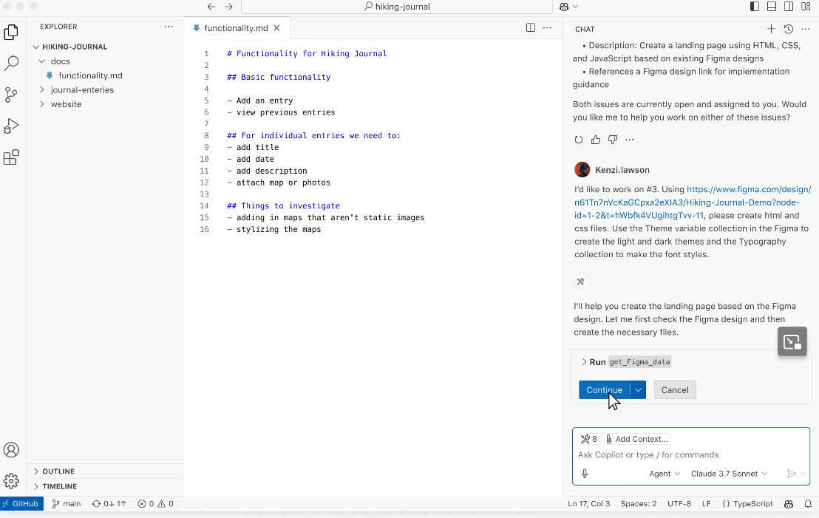
Task: Open the Claude 3.7 Sonnet model dropdown
Action: 729,474
